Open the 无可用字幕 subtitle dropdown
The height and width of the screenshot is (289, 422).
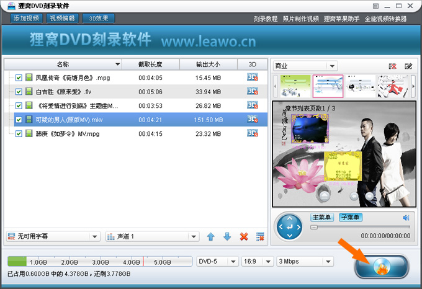[x=53, y=236]
